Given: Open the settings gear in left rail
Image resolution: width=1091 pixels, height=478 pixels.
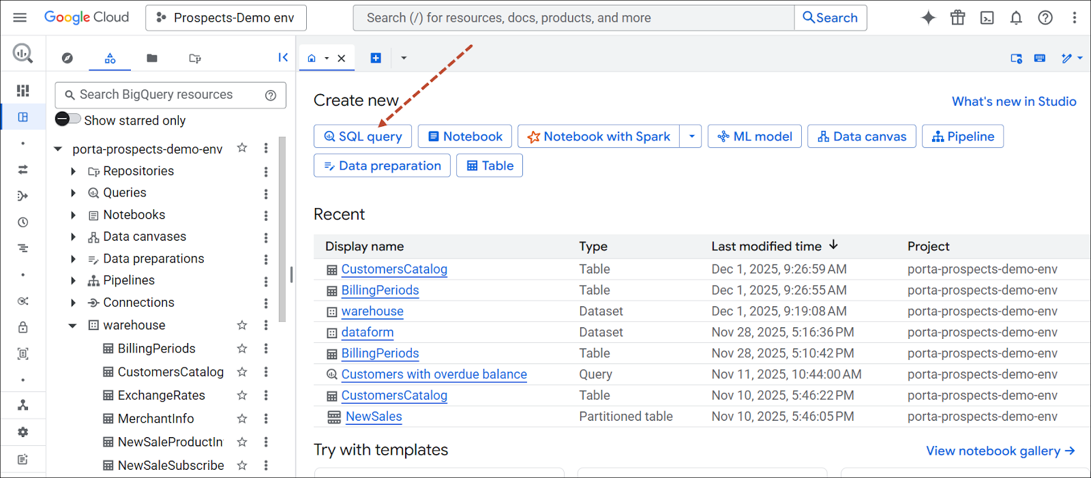Looking at the screenshot, I should pyautogui.click(x=23, y=432).
